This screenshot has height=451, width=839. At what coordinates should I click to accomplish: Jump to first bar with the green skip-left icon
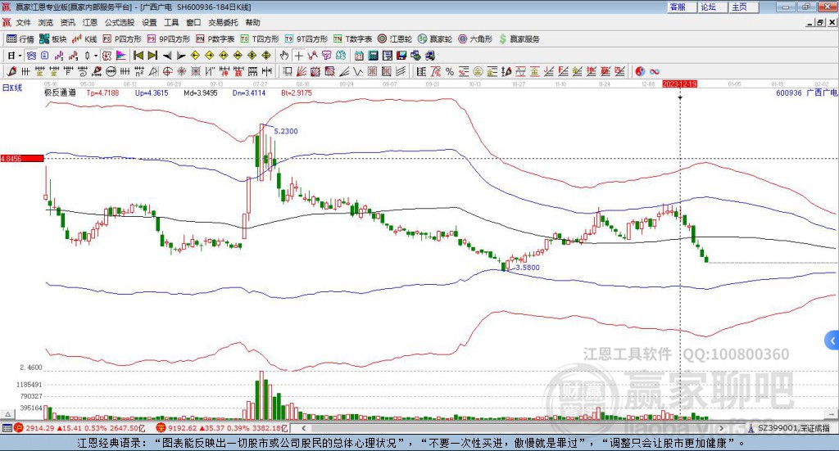(138, 56)
